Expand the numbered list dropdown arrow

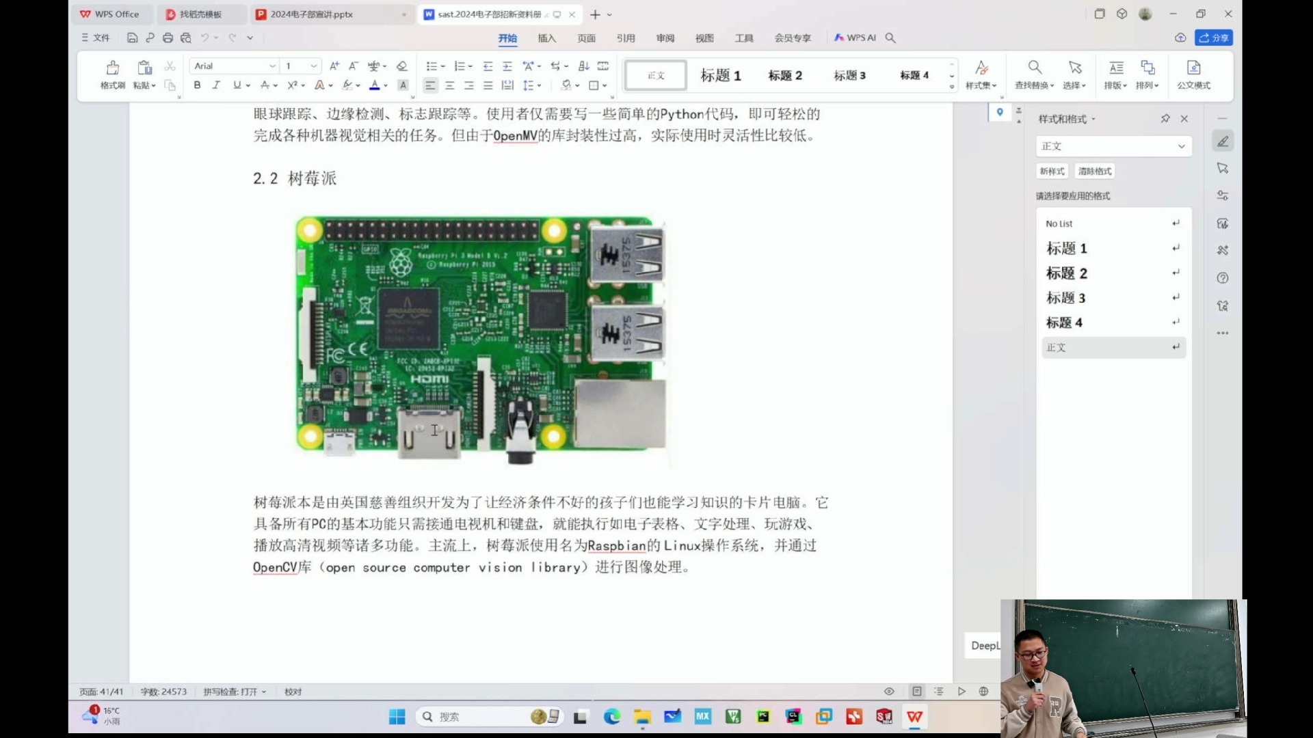click(x=470, y=67)
